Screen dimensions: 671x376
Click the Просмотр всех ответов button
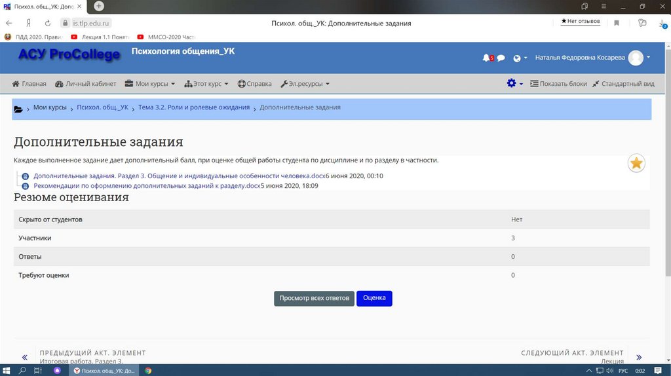click(314, 298)
